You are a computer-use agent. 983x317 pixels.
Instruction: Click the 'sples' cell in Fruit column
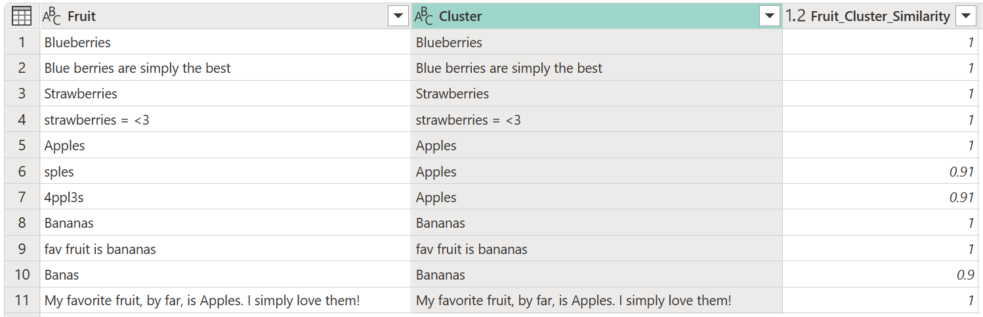coord(226,172)
